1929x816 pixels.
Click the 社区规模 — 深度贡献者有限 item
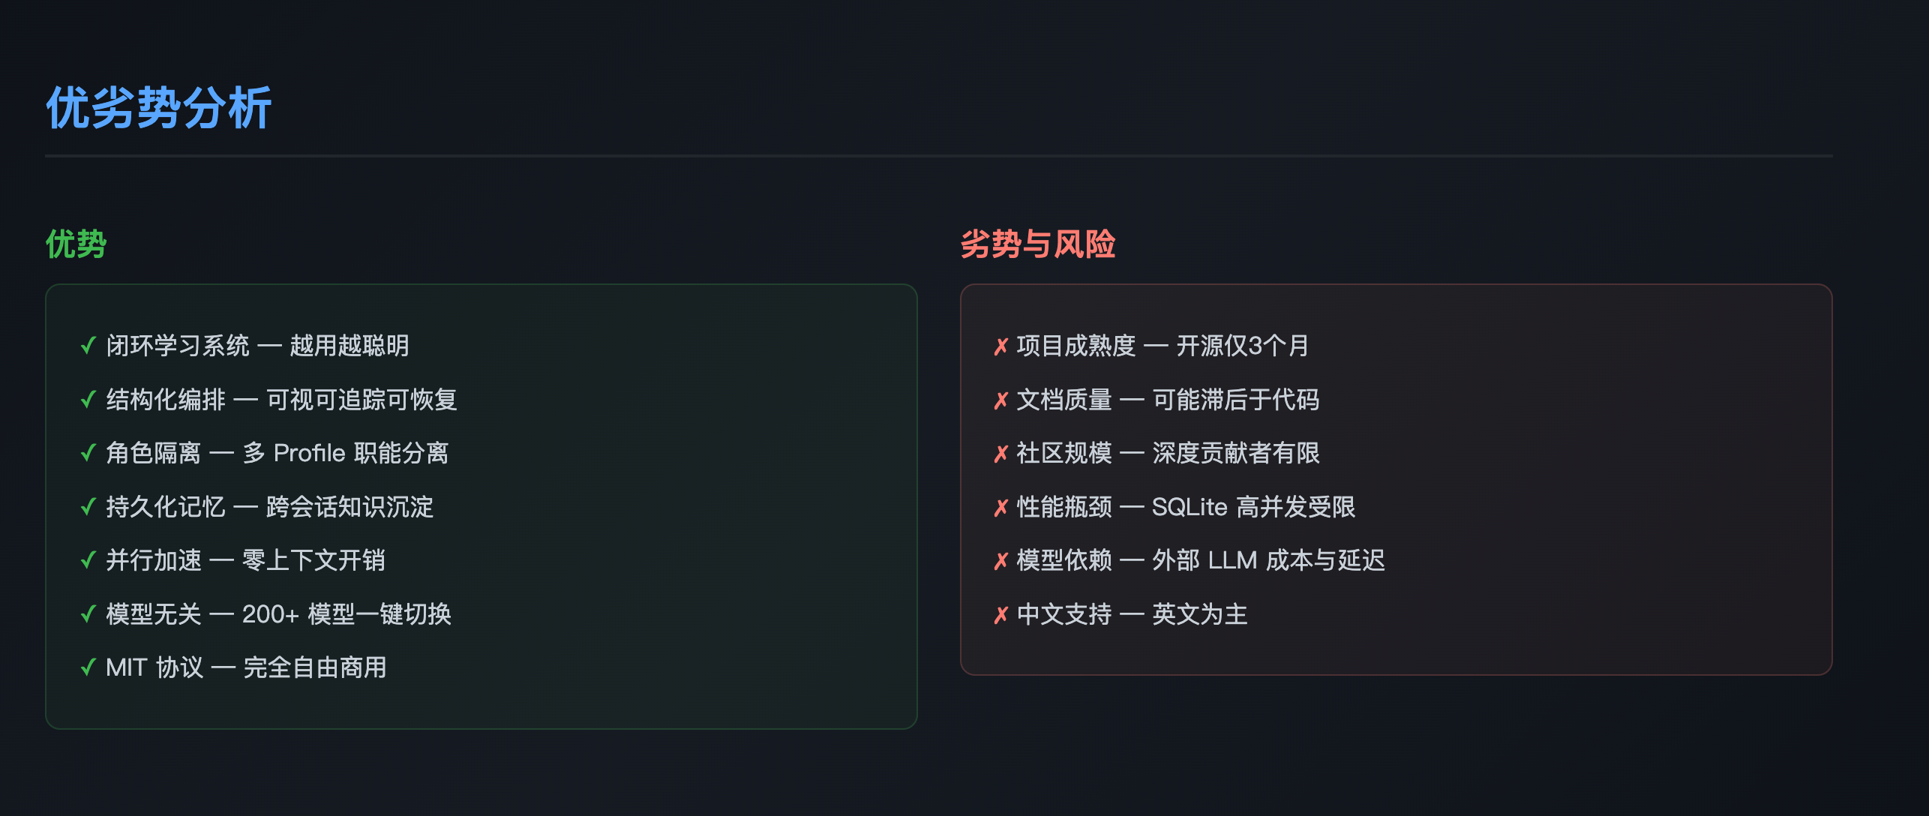point(1168,453)
